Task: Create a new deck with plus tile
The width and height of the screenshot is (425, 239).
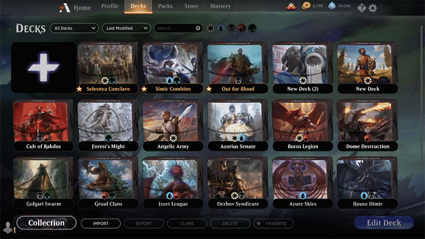Action: [43, 67]
